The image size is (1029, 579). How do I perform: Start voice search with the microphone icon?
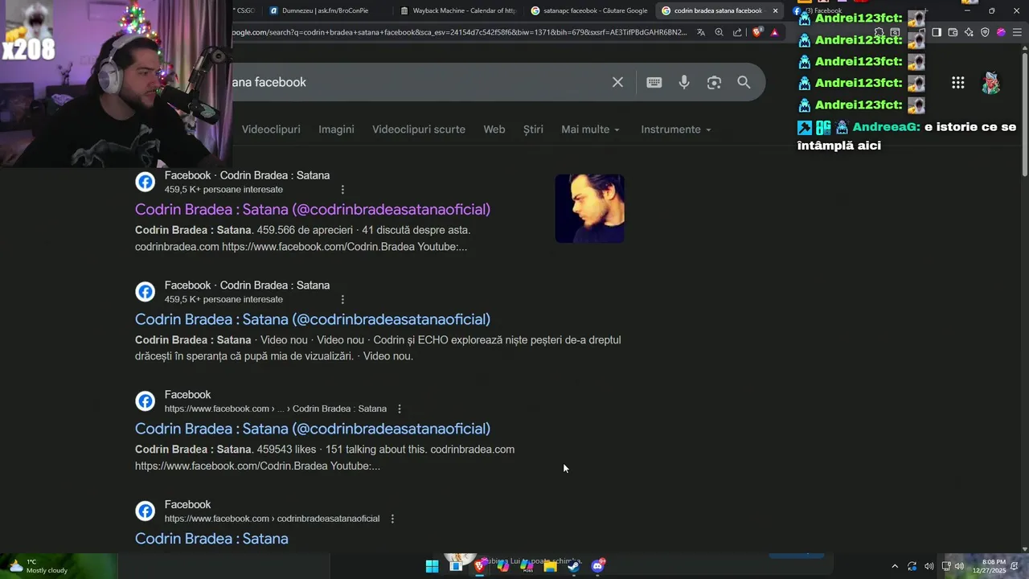click(684, 82)
